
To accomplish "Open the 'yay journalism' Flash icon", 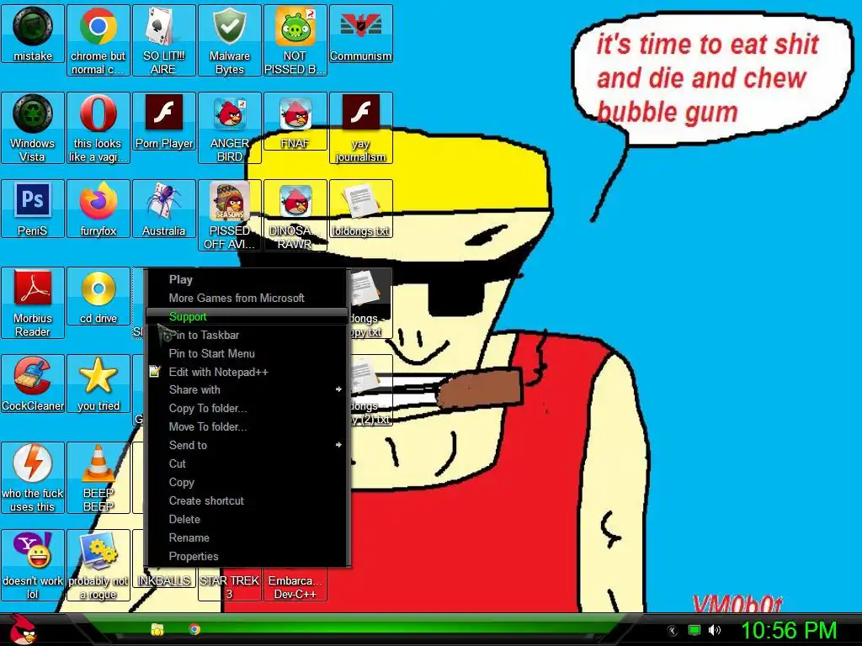I will (360, 128).
